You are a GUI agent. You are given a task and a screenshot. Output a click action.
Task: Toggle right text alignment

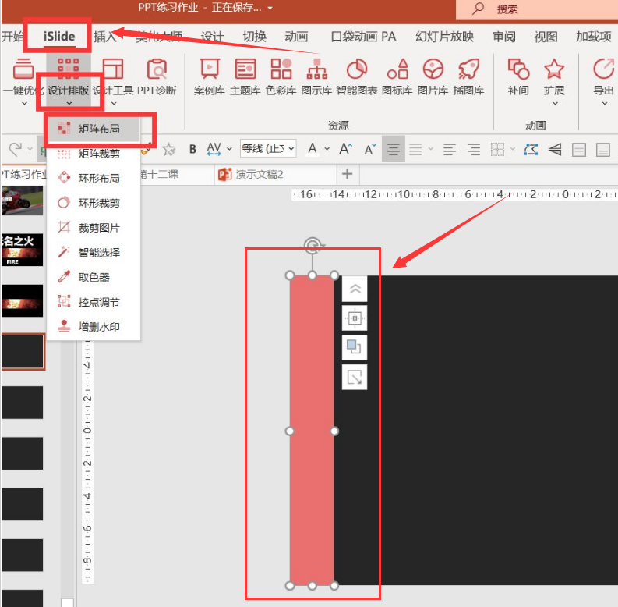tap(474, 149)
